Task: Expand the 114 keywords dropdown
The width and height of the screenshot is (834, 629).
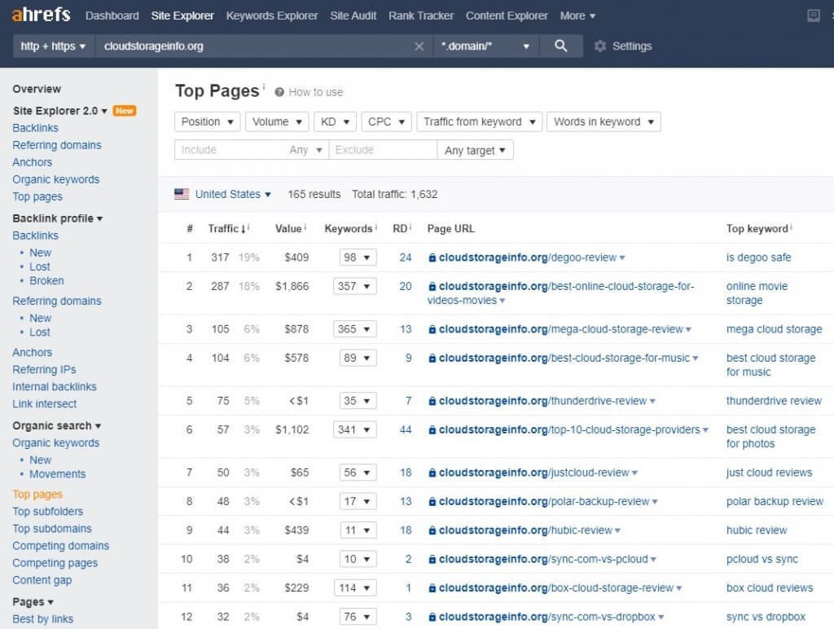Action: click(356, 588)
